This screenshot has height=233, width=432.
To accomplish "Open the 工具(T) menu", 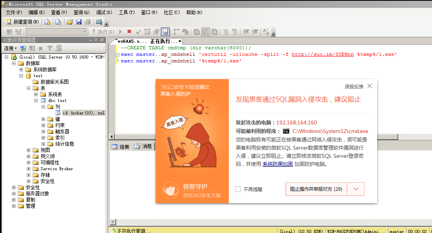I will (x=127, y=12).
